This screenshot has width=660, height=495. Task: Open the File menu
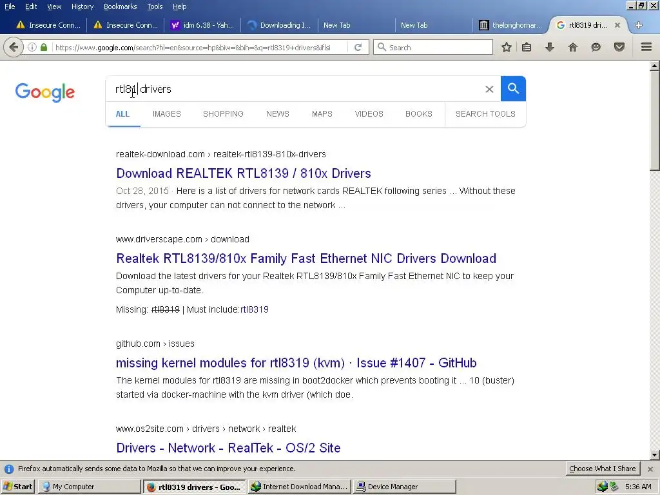click(10, 6)
